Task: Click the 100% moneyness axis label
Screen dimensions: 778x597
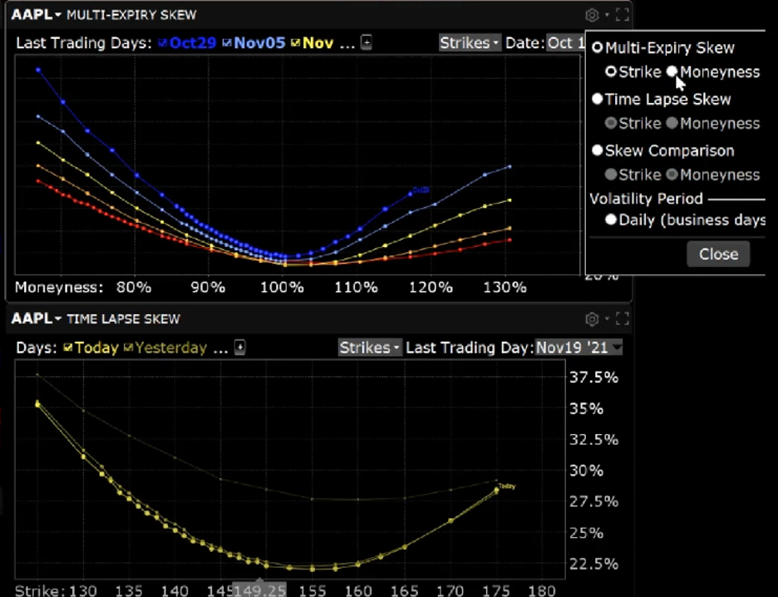Action: click(x=282, y=288)
